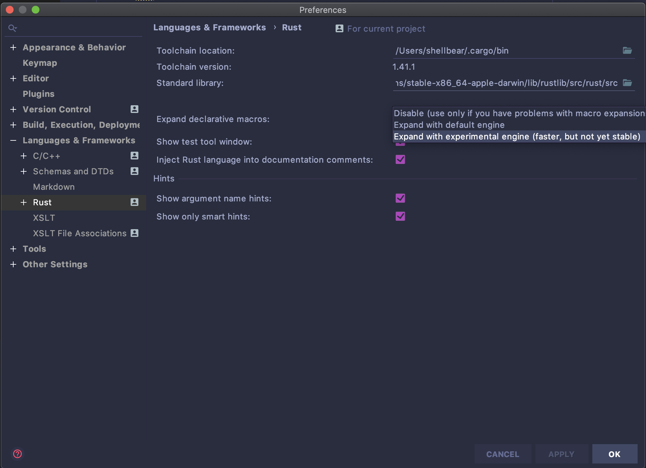Click the 'Languages & Frameworks' breadcrumb link
The height and width of the screenshot is (468, 646).
(x=210, y=27)
